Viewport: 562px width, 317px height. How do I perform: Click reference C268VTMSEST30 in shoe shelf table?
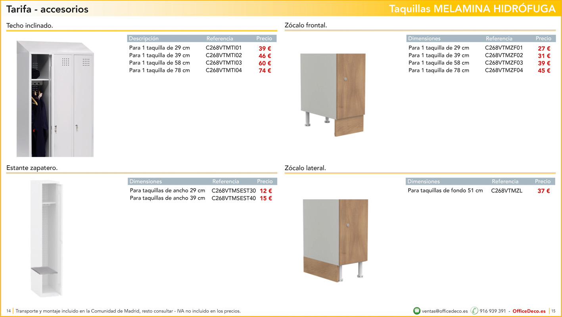pos(234,191)
